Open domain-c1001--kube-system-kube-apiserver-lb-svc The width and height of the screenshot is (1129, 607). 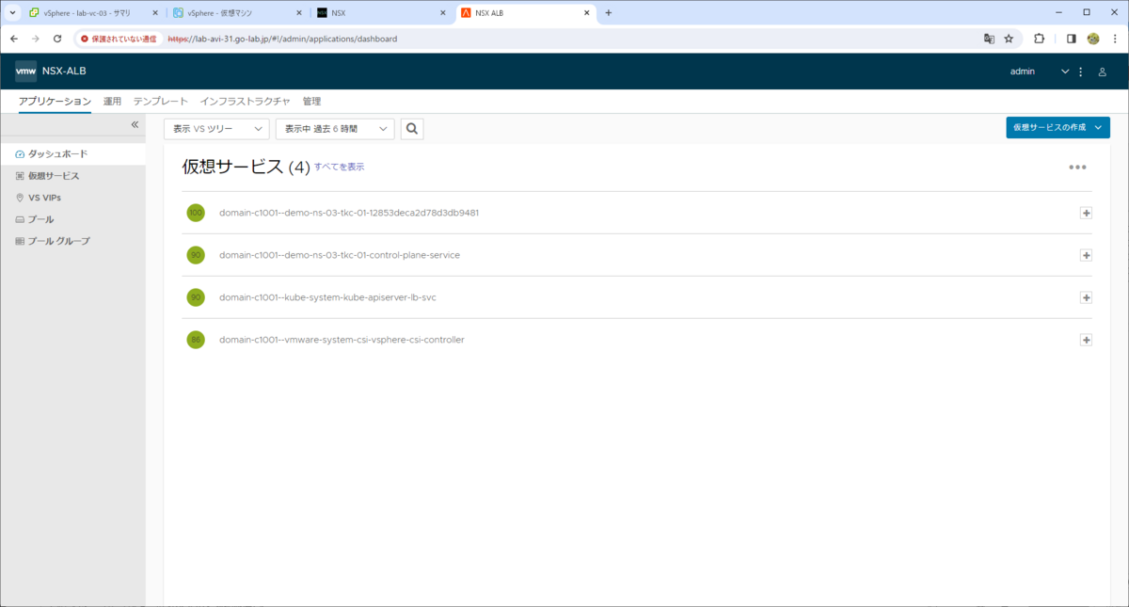point(327,297)
